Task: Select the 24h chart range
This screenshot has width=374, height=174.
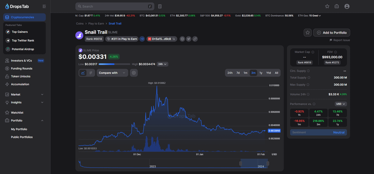Action: (x=230, y=73)
